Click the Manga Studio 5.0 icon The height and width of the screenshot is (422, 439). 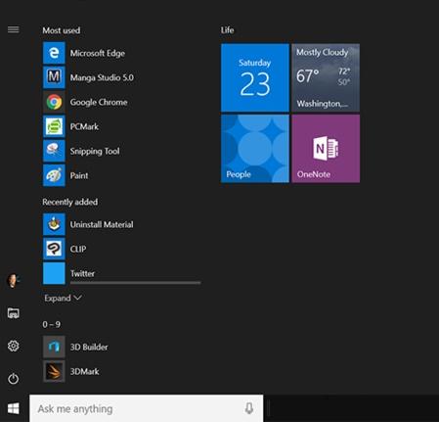click(54, 77)
